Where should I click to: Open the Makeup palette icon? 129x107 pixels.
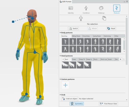pos(101,8)
